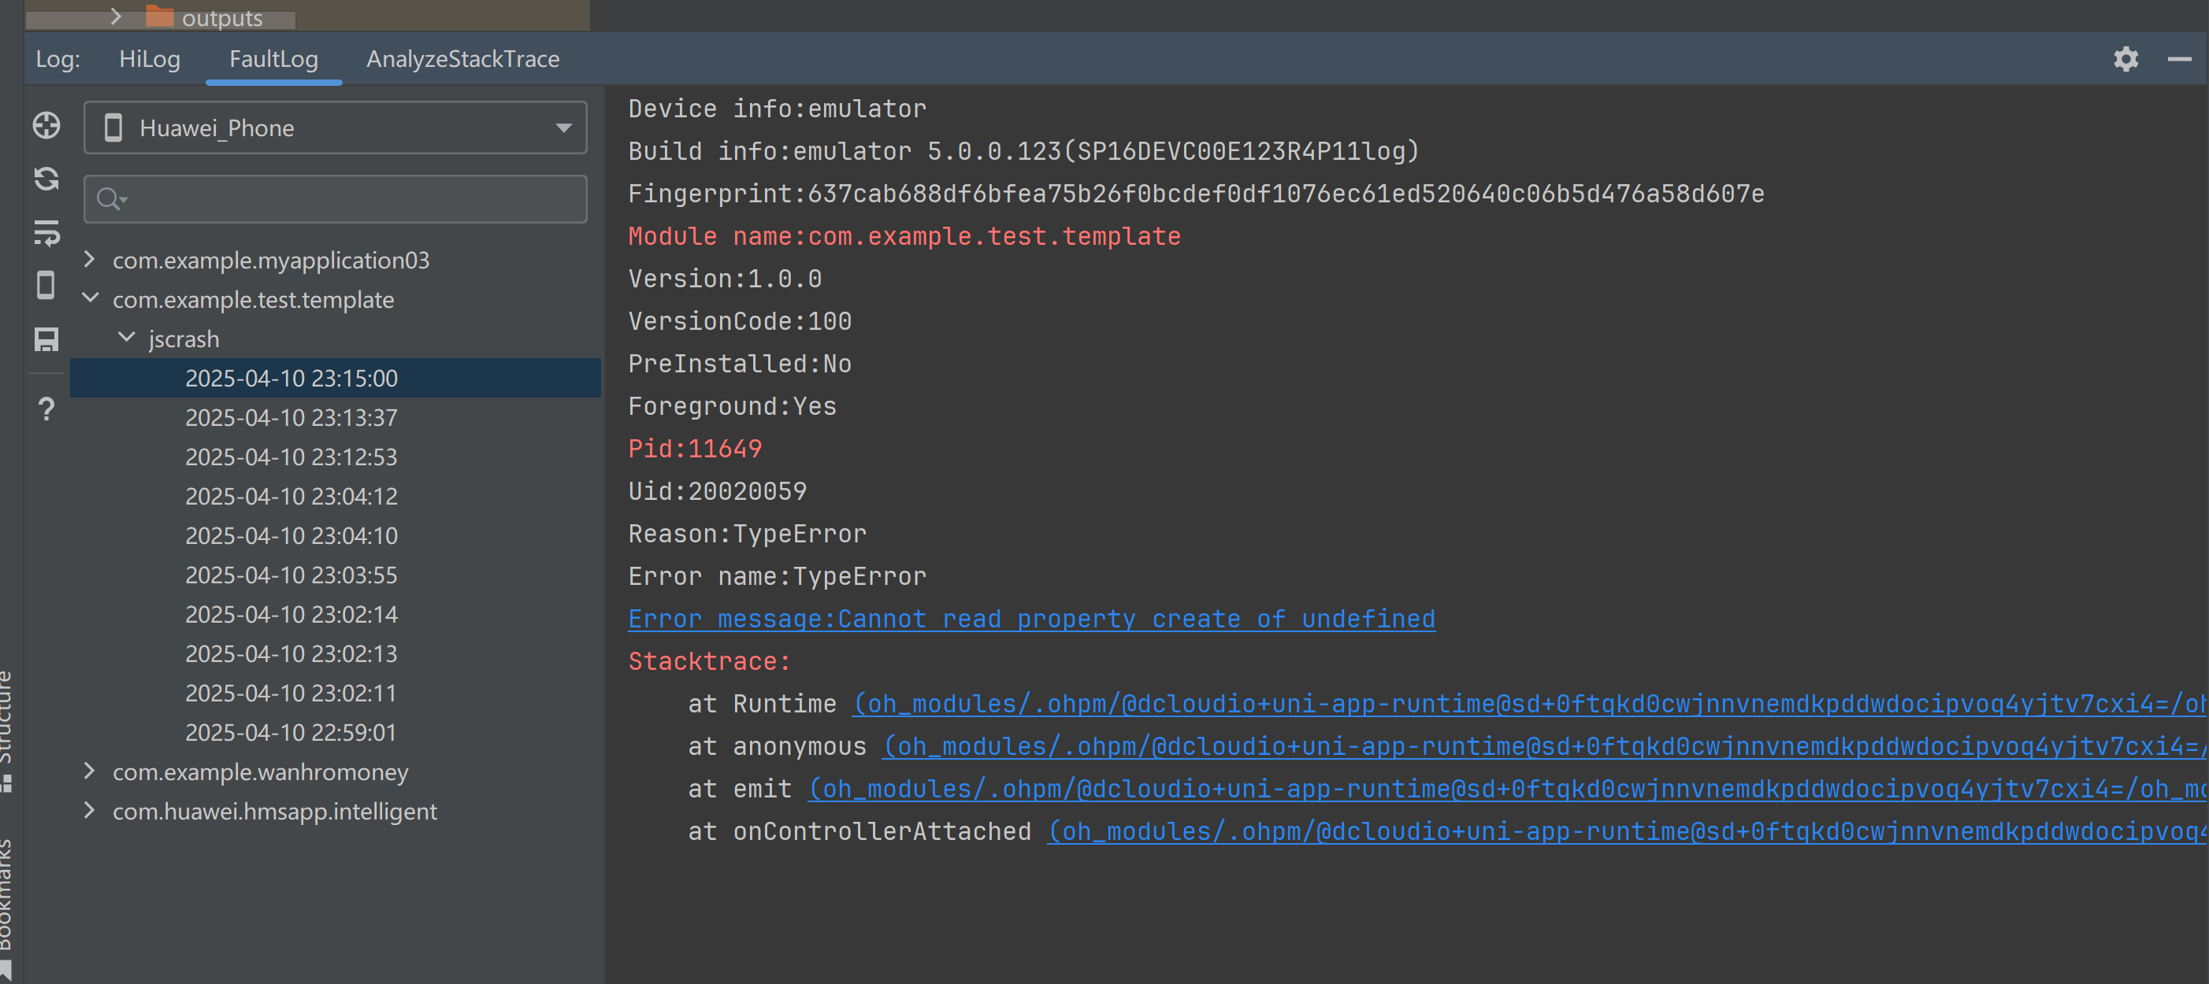Click the save log icon
Screen dimensions: 2209x984
click(46, 338)
